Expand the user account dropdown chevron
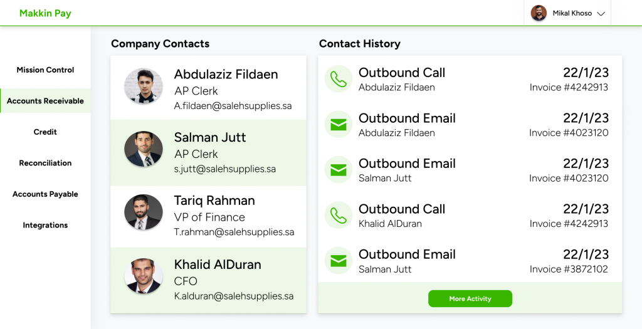The height and width of the screenshot is (329, 642). pos(601,14)
